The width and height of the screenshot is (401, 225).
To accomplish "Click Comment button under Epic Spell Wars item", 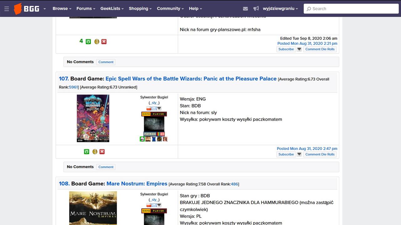I will pyautogui.click(x=106, y=167).
